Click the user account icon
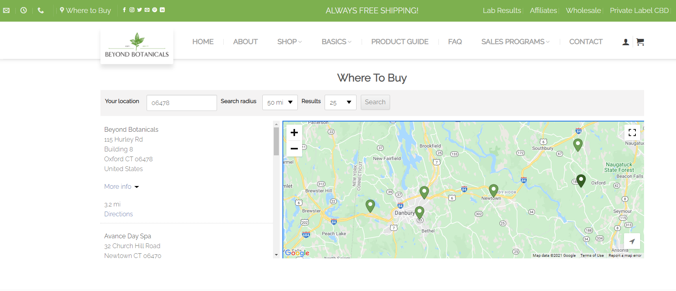 626,42
